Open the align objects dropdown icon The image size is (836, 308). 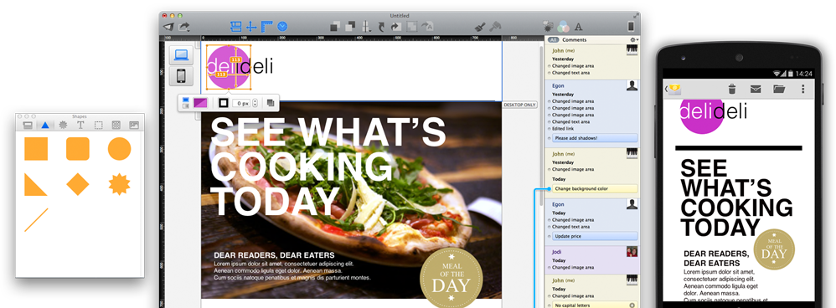(x=366, y=26)
